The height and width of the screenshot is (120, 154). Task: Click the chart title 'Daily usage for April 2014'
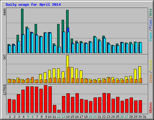33,4
